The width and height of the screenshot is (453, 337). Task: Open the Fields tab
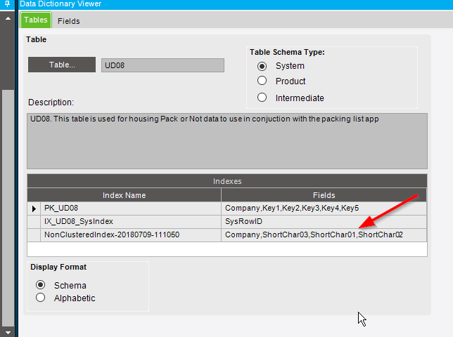[68, 21]
